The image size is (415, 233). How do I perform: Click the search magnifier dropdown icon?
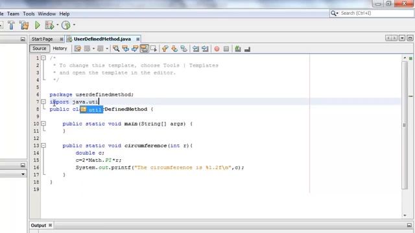(x=335, y=13)
